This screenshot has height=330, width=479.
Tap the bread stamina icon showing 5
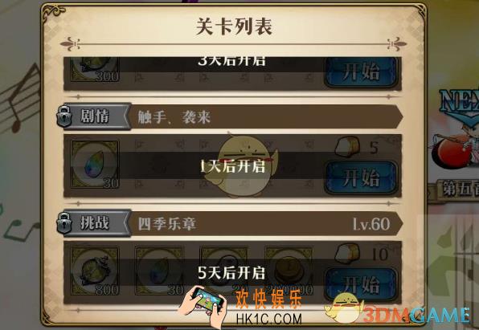(x=347, y=147)
